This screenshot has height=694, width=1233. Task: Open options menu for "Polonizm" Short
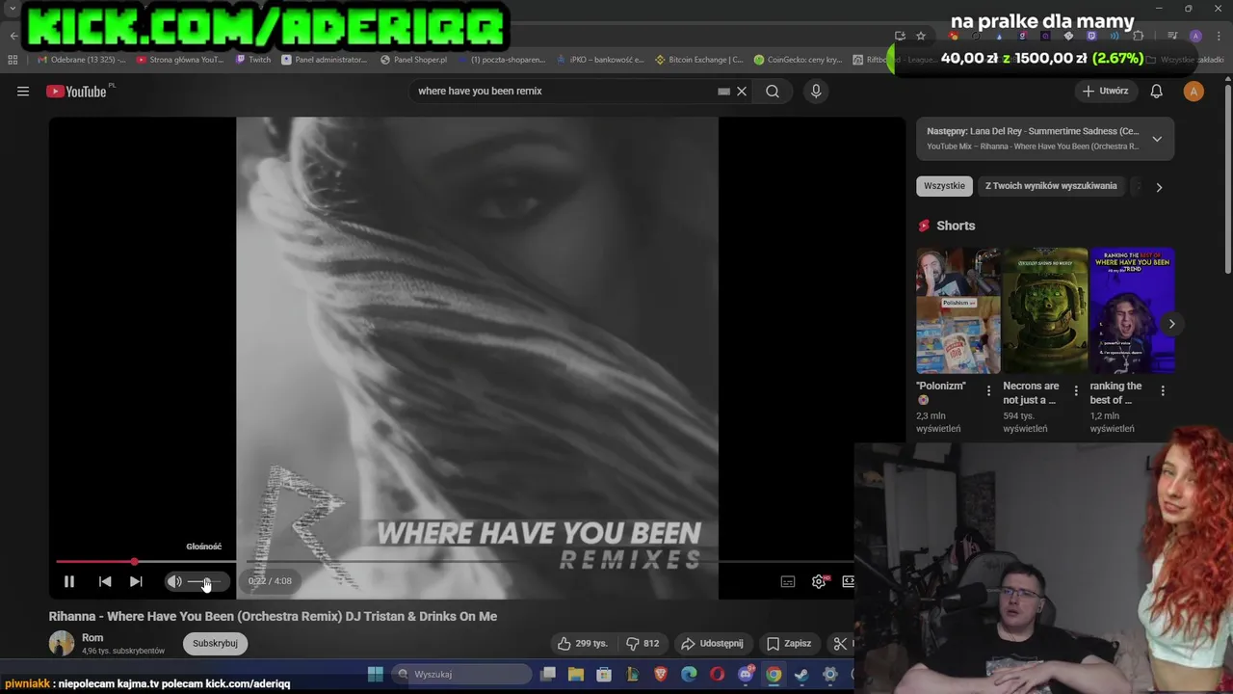point(988,390)
